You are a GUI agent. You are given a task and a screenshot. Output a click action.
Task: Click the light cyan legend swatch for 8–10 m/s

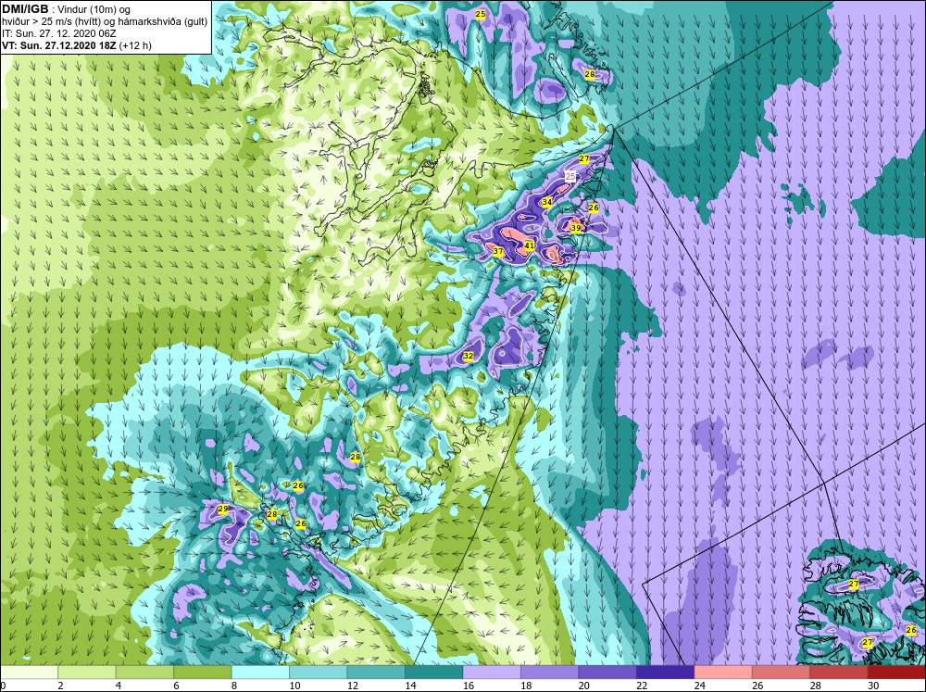[x=260, y=672]
